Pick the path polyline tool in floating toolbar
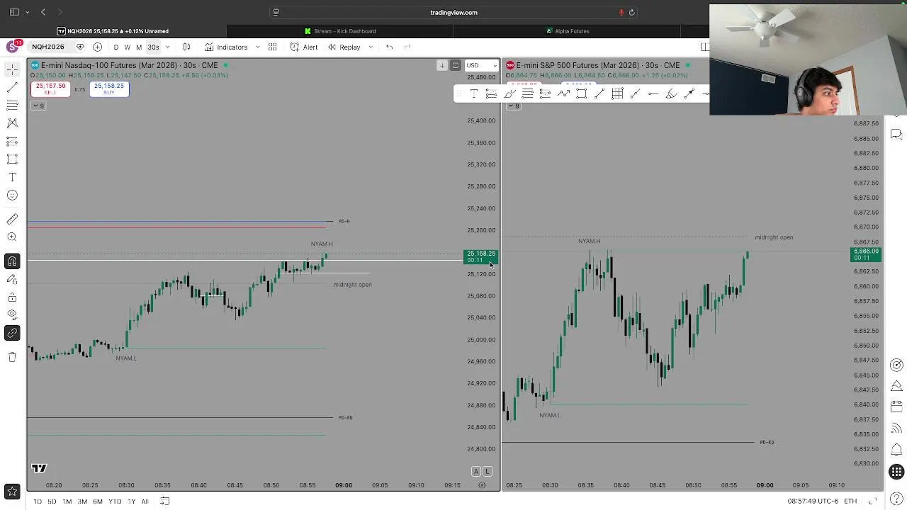The height and width of the screenshot is (510, 907). tap(563, 93)
